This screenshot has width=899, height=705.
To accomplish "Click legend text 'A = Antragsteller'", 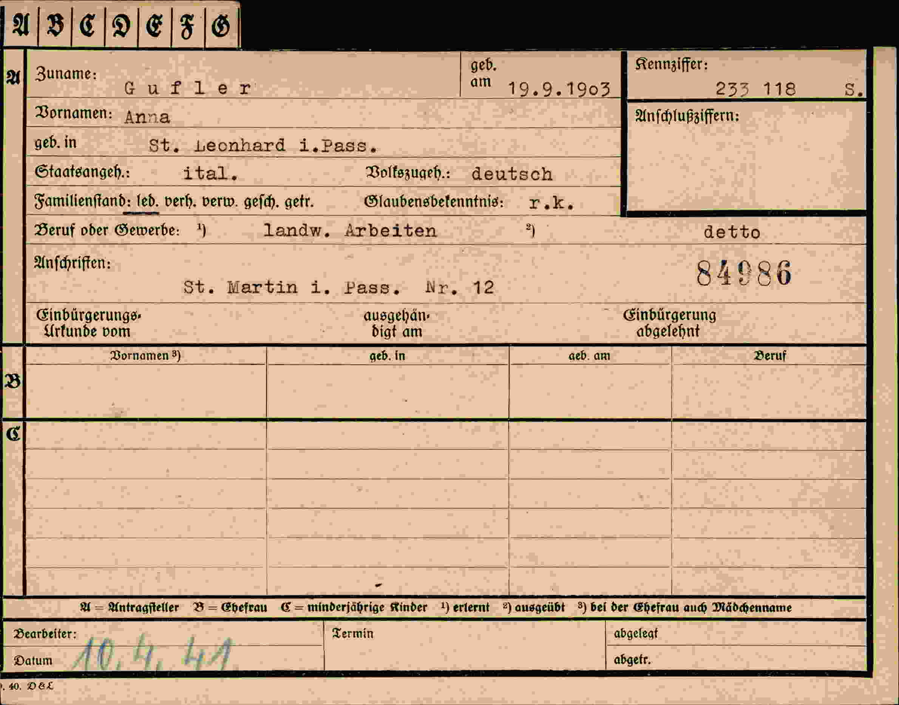I will click(129, 608).
